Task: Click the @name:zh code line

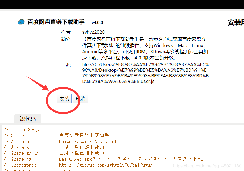Action: (x=57, y=147)
